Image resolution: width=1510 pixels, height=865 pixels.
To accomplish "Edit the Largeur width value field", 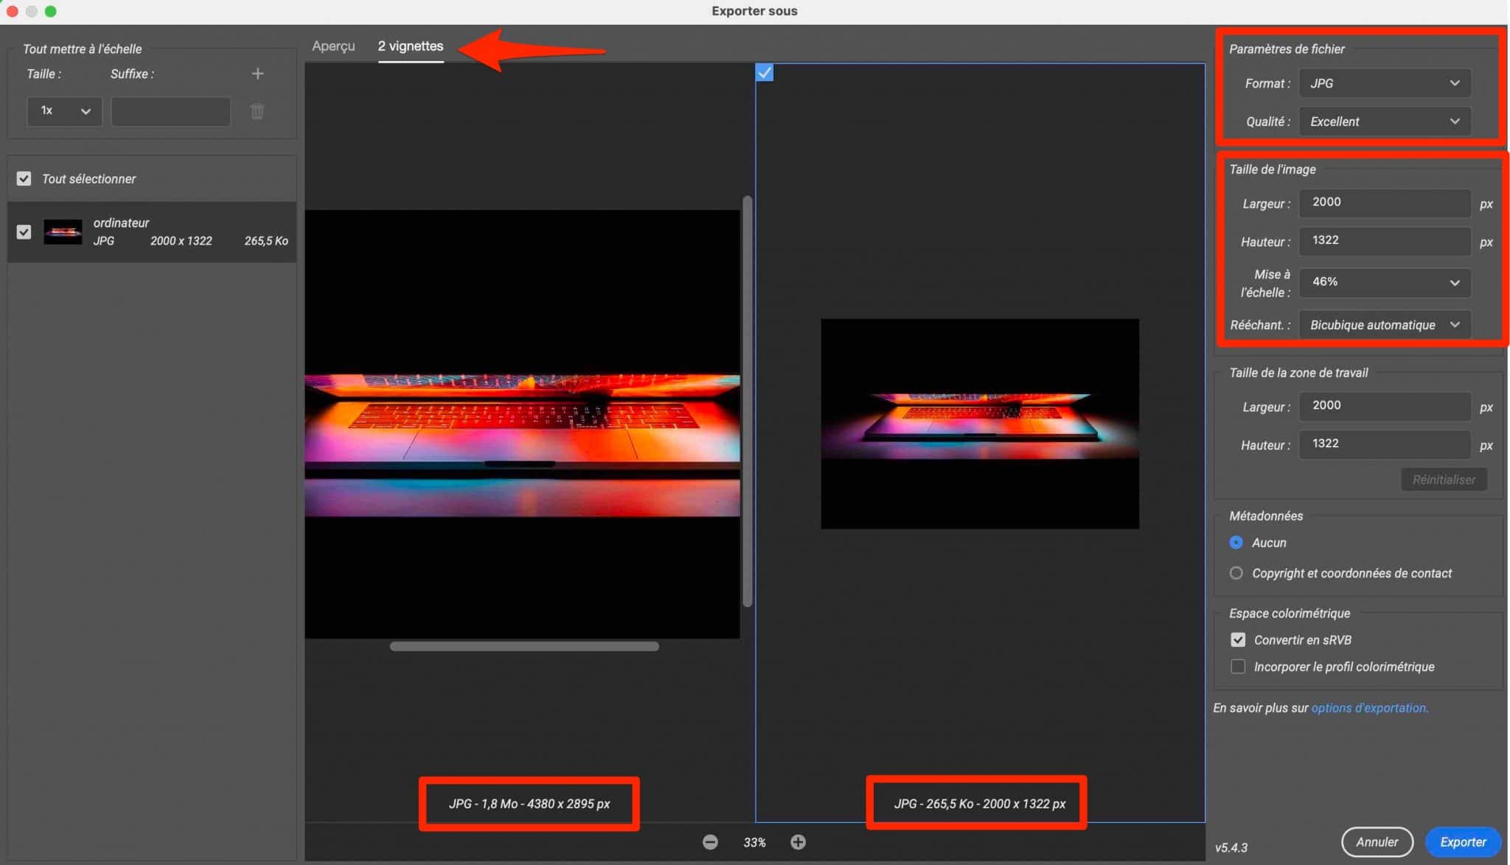I will tap(1383, 203).
